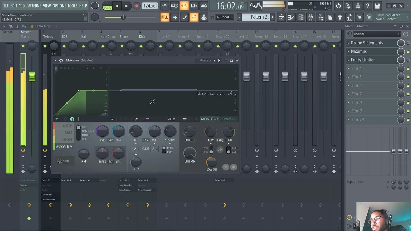
Task: Select the HIGH band button
Action: (x=63, y=140)
